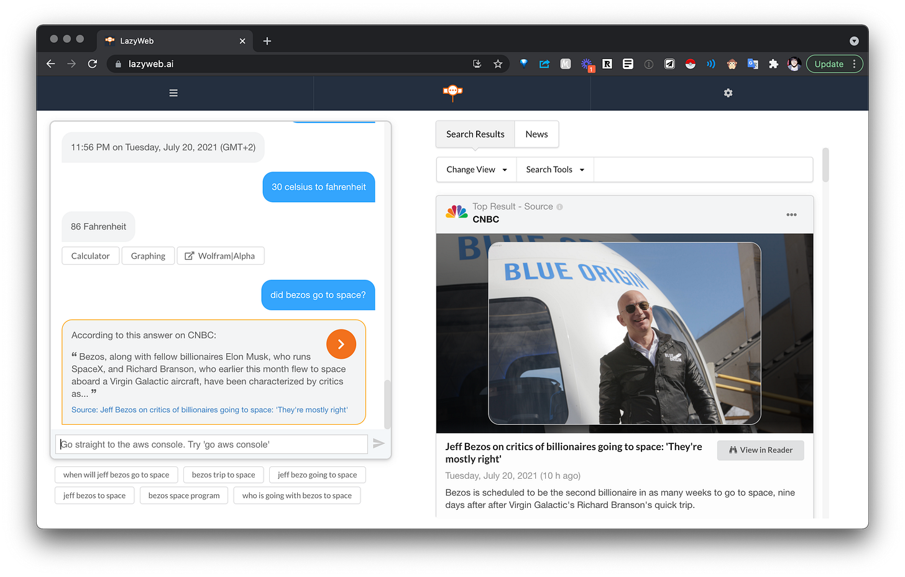
Task: Click the View in Reader button
Action: (x=760, y=450)
